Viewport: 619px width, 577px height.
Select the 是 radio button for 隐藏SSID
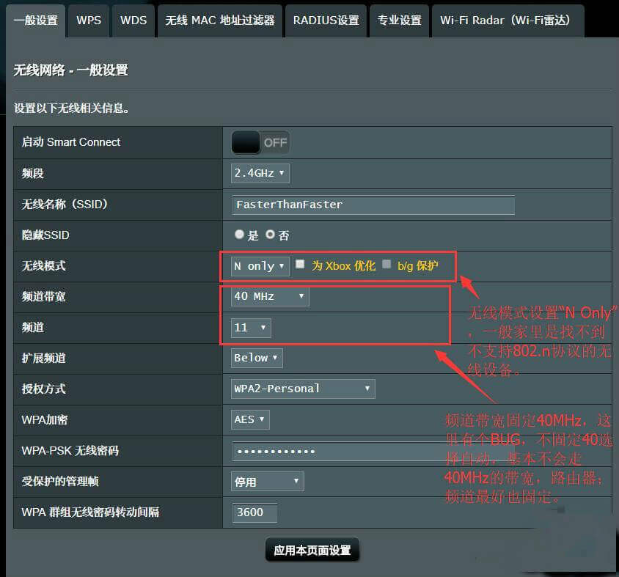pyautogui.click(x=239, y=235)
